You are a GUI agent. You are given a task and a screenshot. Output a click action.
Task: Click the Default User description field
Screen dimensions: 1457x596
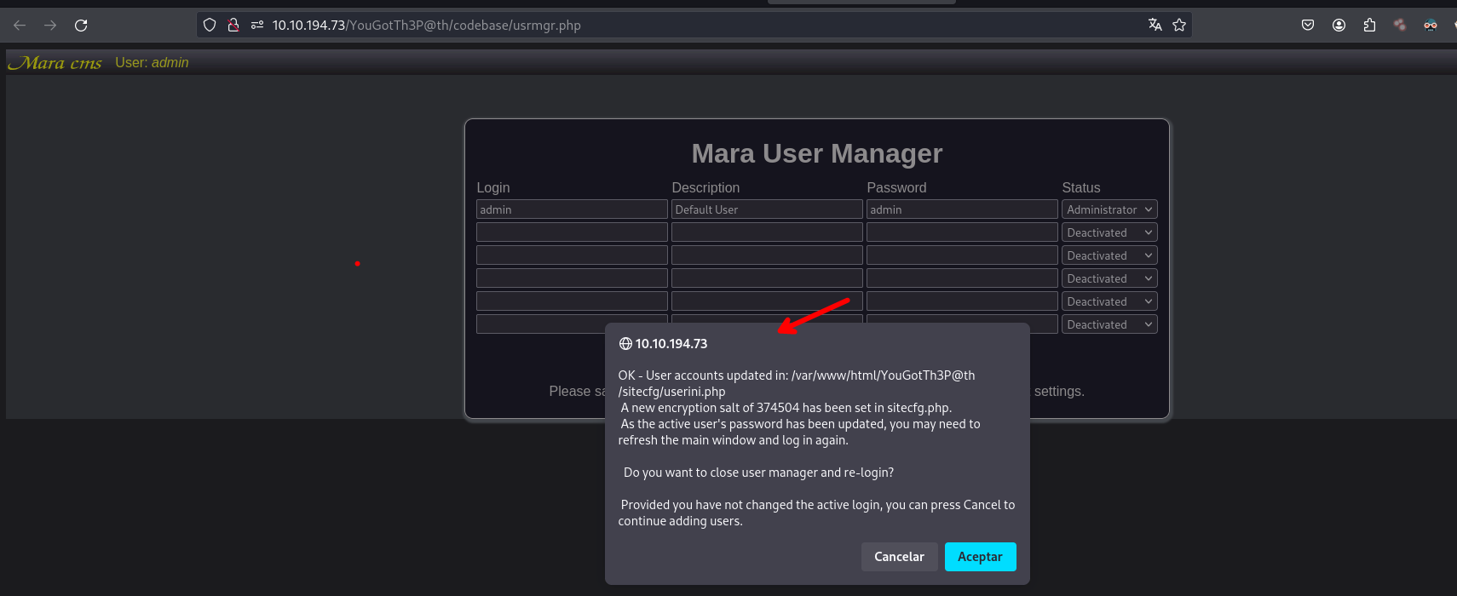pyautogui.click(x=766, y=209)
